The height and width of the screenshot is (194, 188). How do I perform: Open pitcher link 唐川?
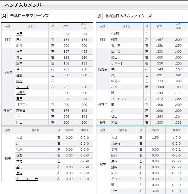[19, 144]
